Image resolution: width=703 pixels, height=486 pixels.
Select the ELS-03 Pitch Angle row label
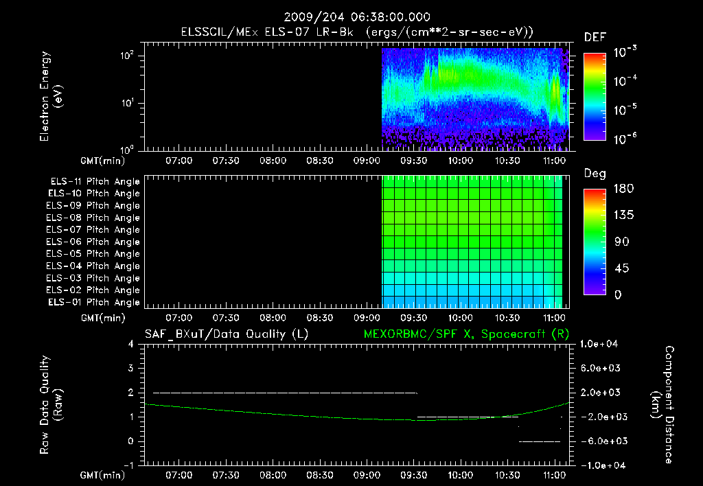(93, 278)
